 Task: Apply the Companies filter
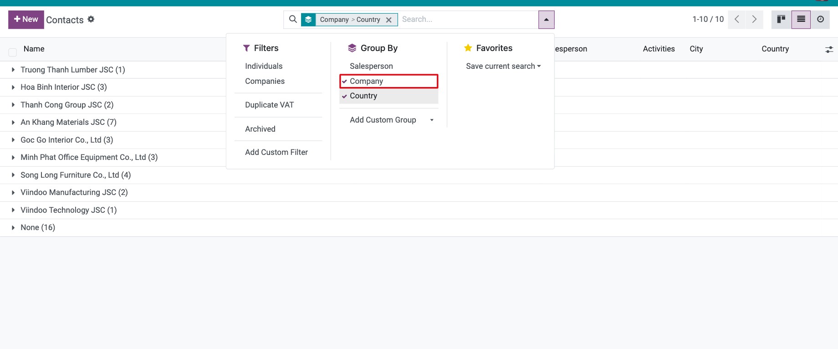pyautogui.click(x=278, y=81)
